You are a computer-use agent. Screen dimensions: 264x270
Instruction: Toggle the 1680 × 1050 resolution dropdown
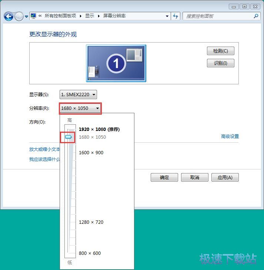pyautogui.click(x=80, y=108)
